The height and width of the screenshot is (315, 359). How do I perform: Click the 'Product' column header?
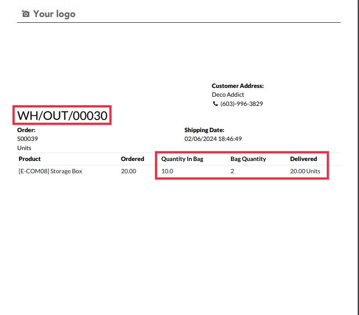(x=29, y=159)
